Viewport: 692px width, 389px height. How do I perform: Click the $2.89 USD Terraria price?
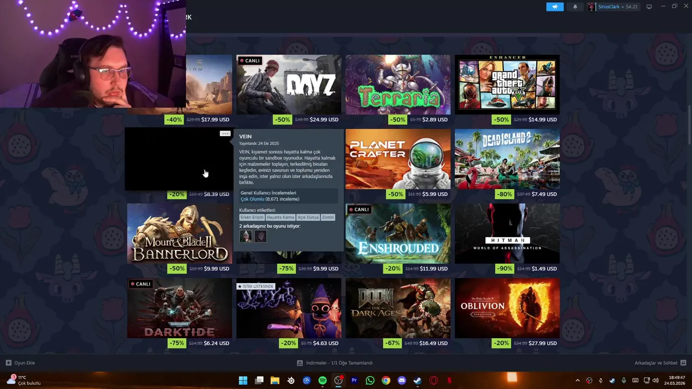(435, 119)
